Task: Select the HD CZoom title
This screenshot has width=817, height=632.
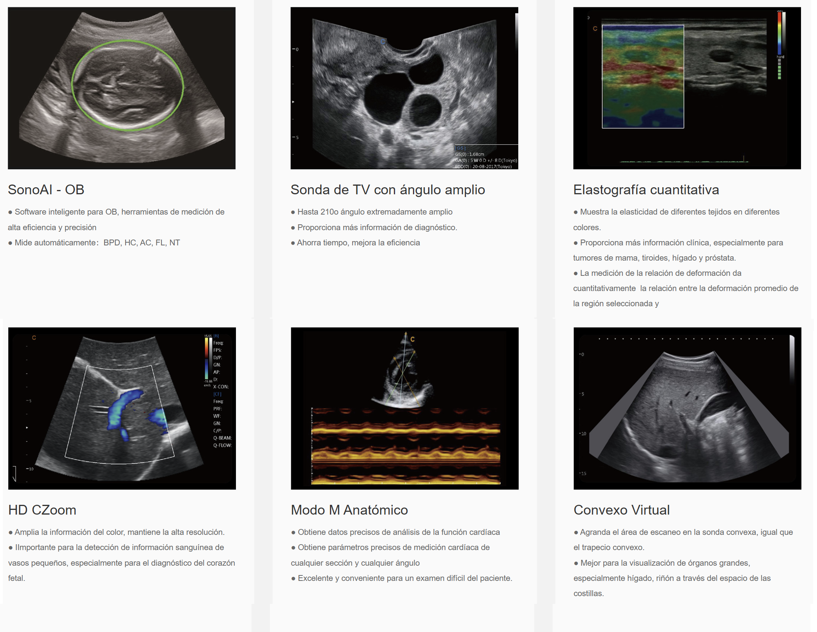Action: tap(42, 510)
